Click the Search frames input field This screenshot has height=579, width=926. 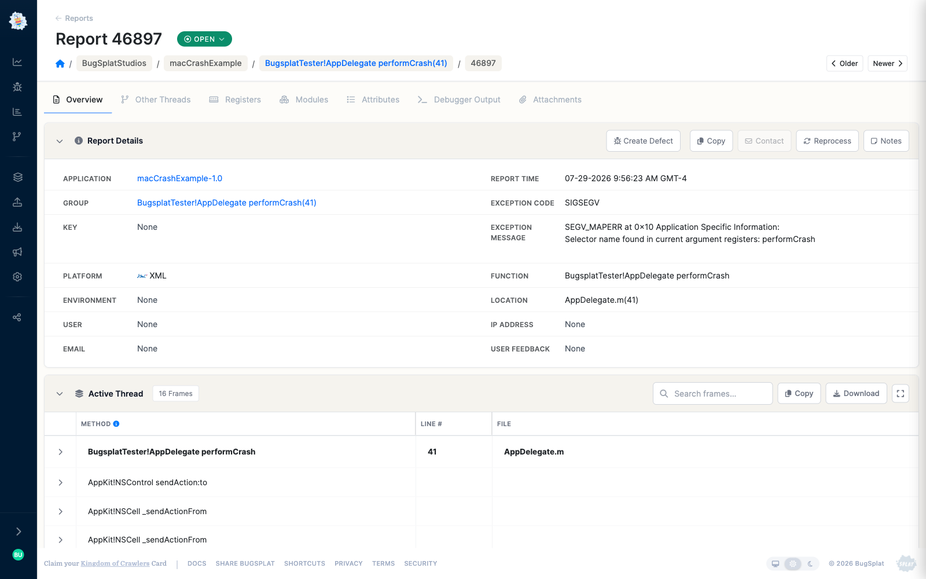(x=713, y=394)
